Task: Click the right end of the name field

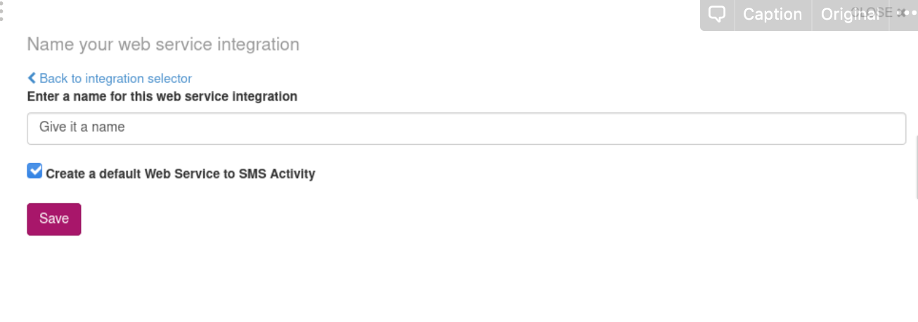Action: (886, 128)
